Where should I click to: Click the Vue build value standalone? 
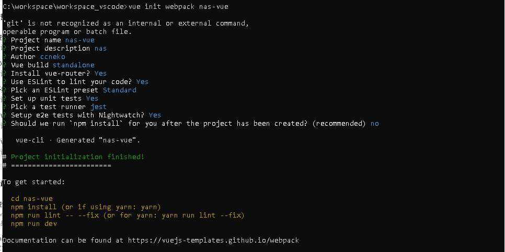tap(74, 65)
